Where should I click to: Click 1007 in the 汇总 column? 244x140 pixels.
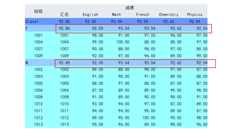(x=64, y=49)
